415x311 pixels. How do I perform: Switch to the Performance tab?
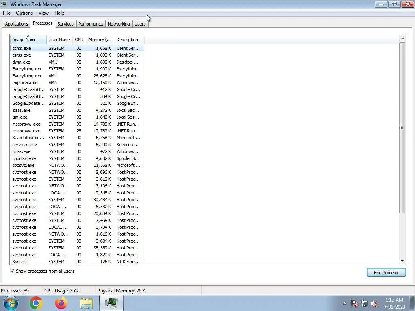90,24
